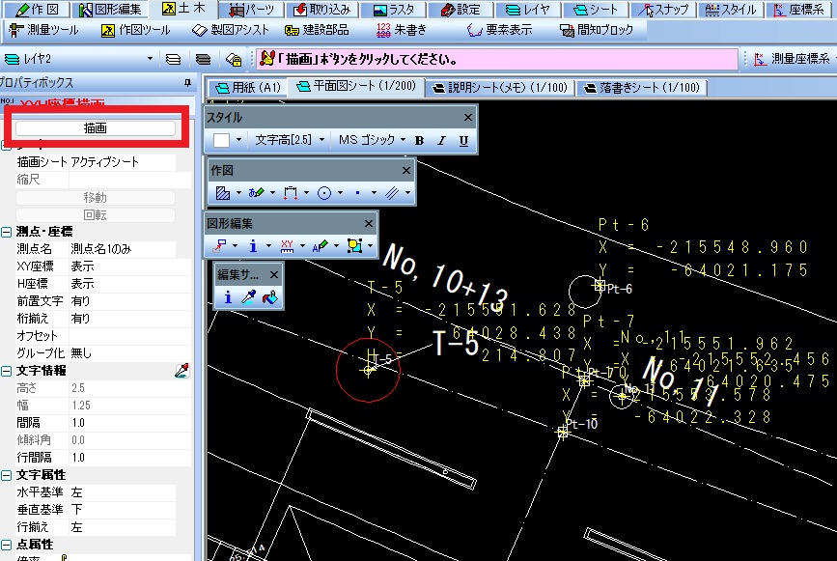The height and width of the screenshot is (561, 837).
Task: Switch to the 説明シート(メモ) sheet tab
Action: click(x=497, y=87)
